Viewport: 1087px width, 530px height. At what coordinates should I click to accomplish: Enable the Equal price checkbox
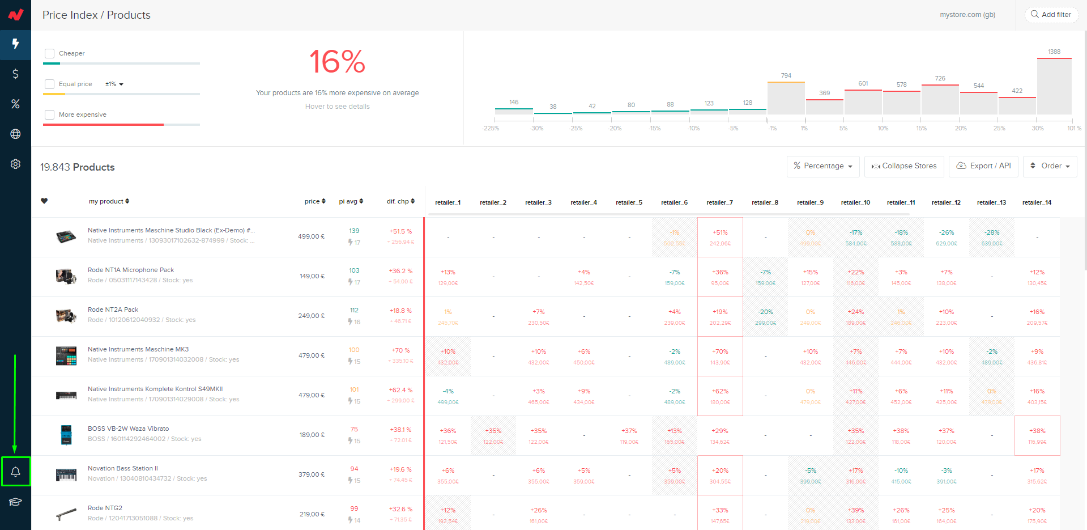50,84
